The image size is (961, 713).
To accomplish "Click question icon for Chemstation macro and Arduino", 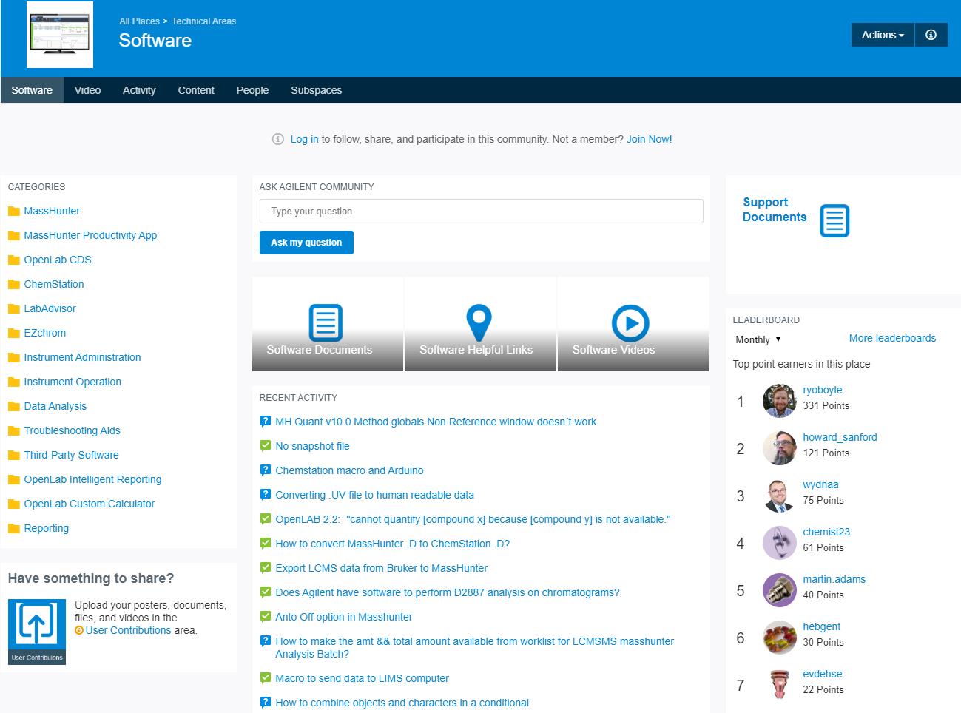I will [266, 470].
